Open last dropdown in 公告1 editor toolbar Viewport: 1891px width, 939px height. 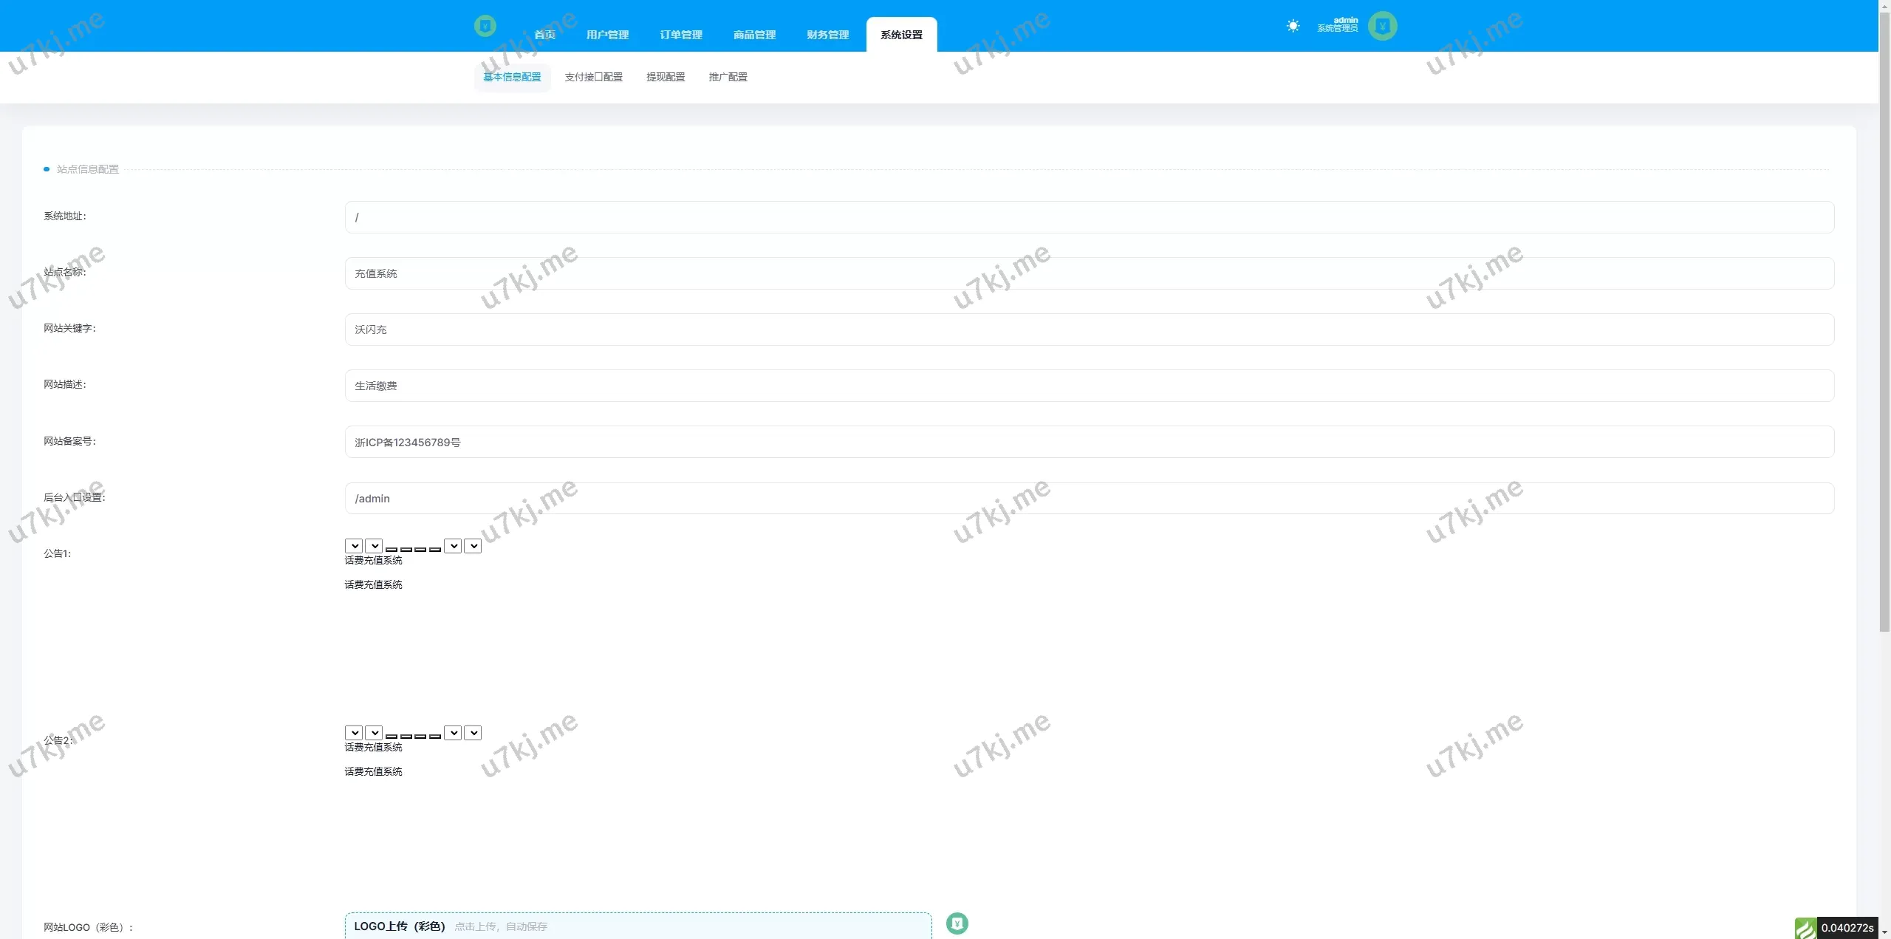[473, 546]
